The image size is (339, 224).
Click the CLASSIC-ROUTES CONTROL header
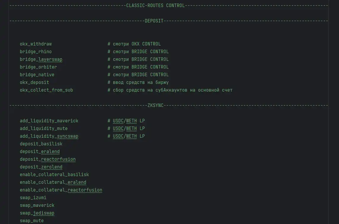click(155, 6)
